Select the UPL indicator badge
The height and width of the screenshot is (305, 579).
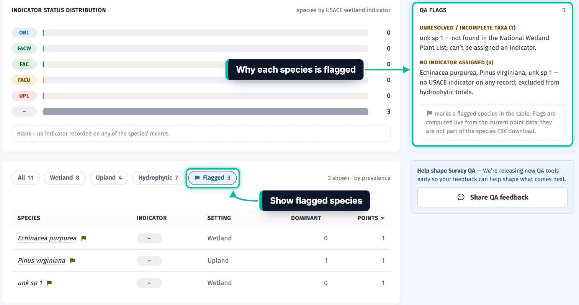[x=24, y=96]
